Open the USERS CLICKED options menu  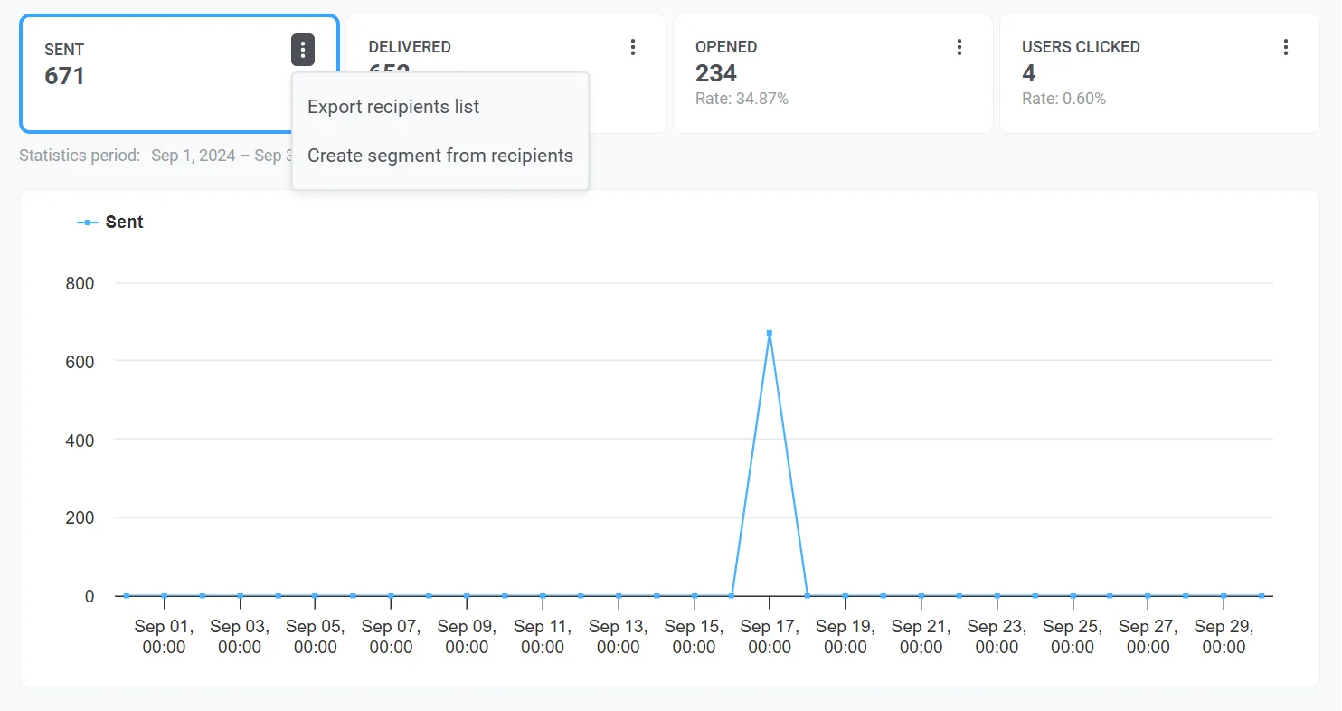tap(1285, 46)
